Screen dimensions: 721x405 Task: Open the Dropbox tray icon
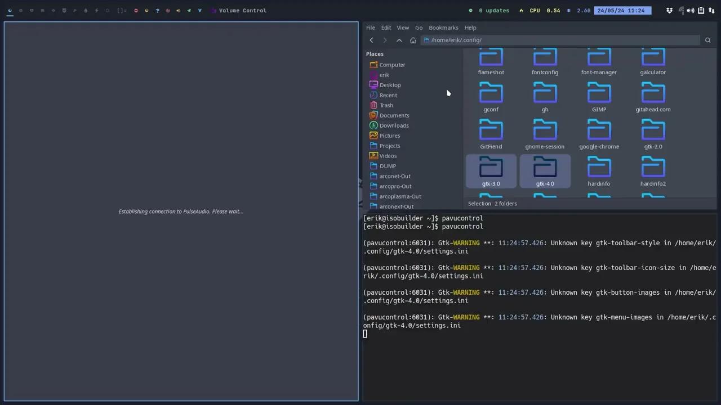[x=669, y=10]
